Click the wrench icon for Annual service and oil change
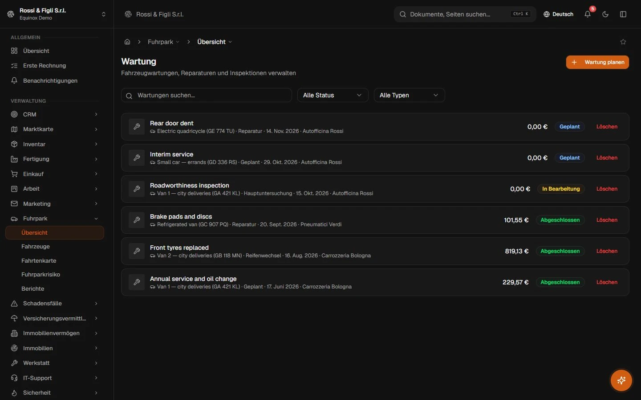The image size is (641, 400). 137,282
